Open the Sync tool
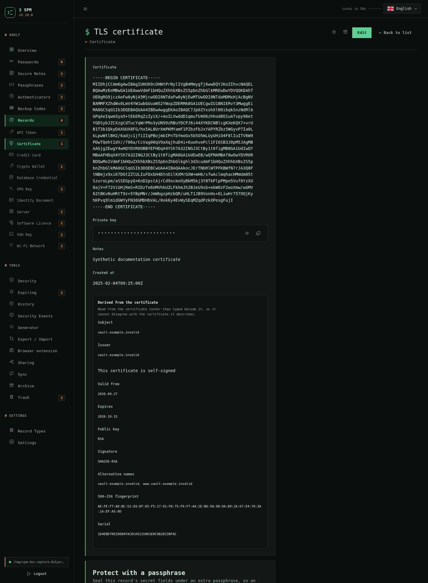 [37, 374]
